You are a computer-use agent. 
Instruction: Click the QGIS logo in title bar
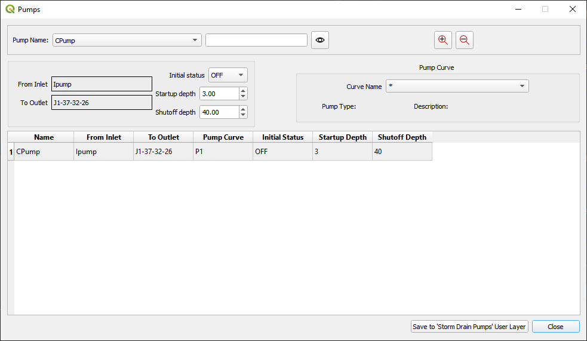[x=10, y=10]
